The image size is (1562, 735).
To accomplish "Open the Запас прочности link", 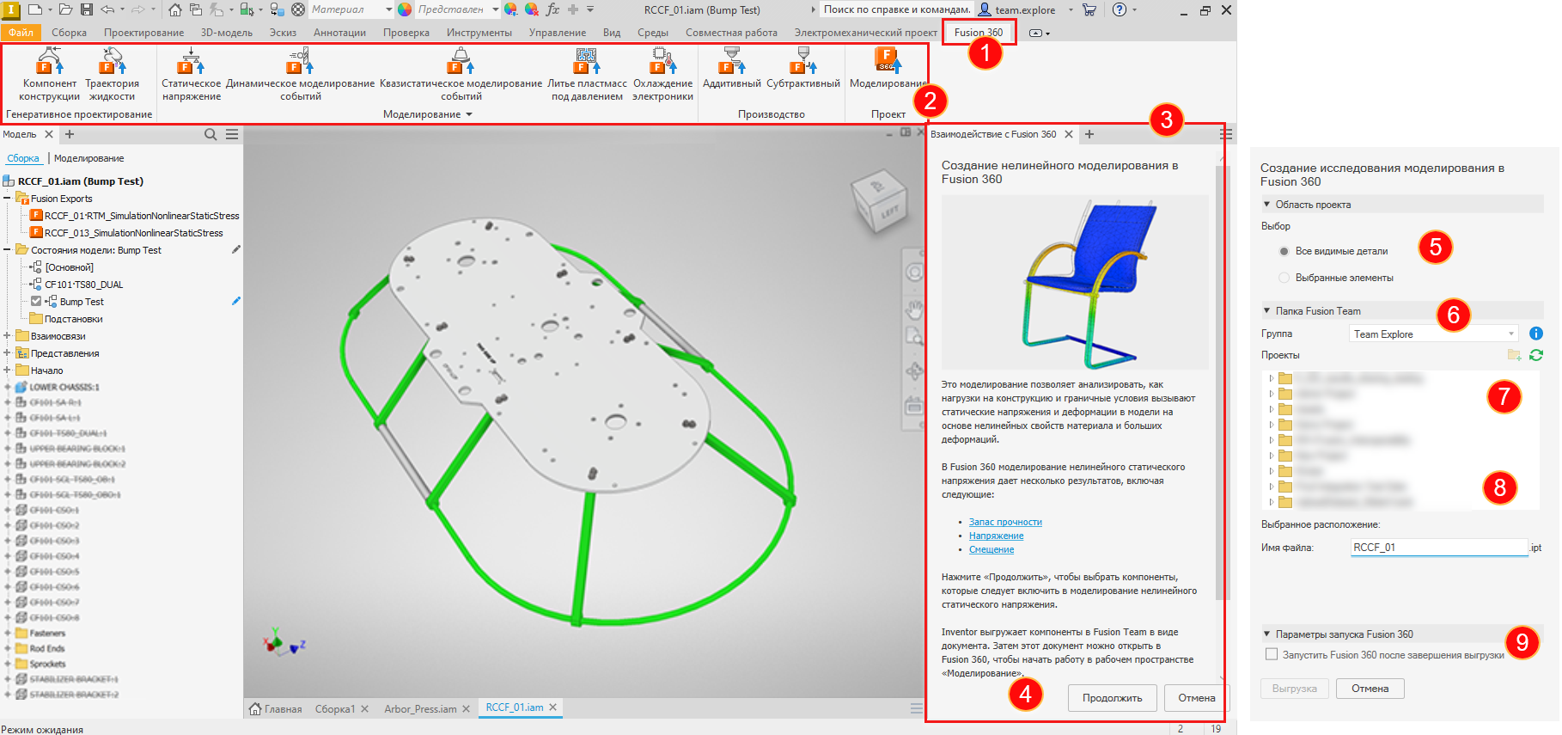I will pyautogui.click(x=1005, y=522).
